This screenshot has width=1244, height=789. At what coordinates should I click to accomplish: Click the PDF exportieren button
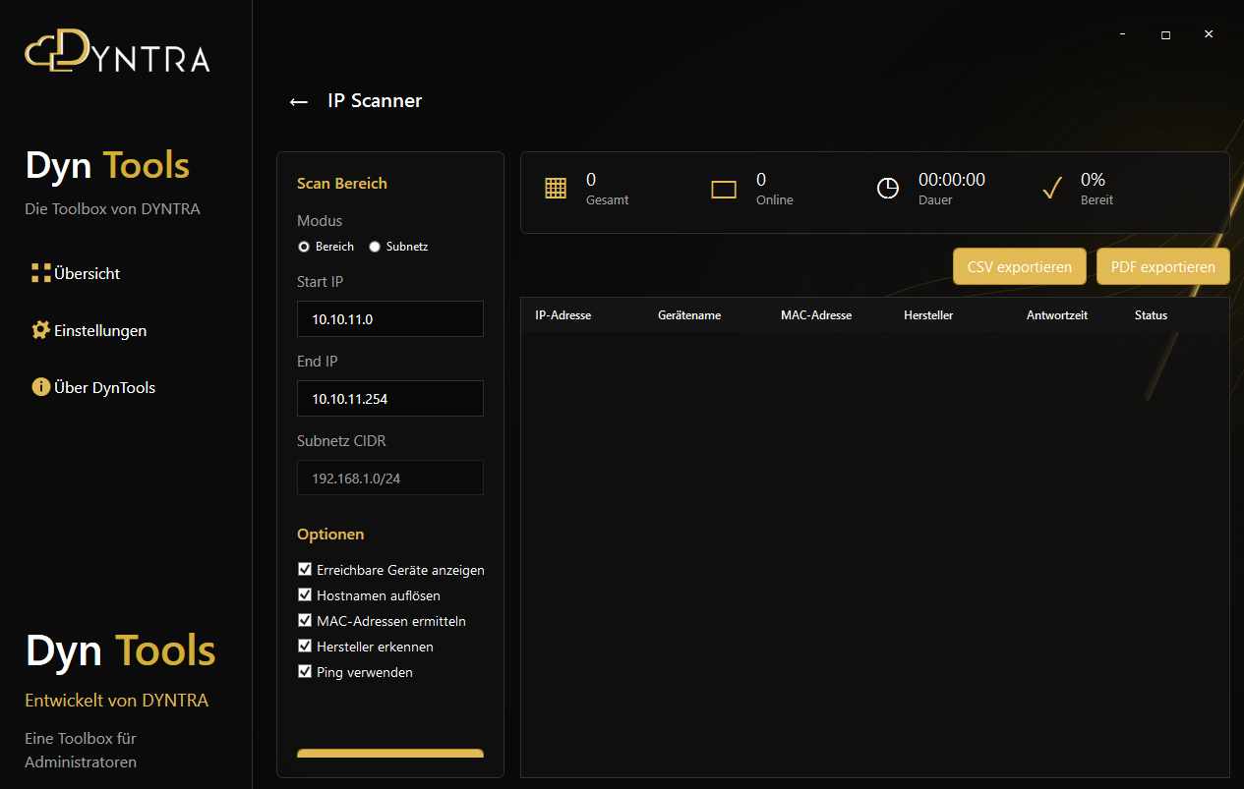click(x=1163, y=266)
